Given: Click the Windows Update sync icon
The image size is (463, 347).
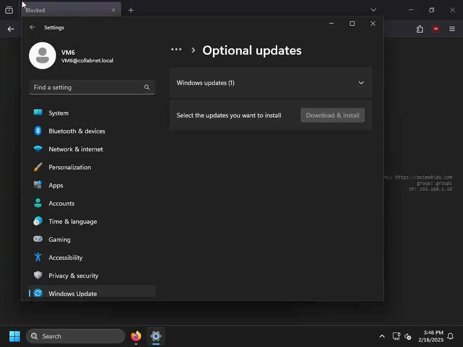Looking at the screenshot, I should pos(38,293).
